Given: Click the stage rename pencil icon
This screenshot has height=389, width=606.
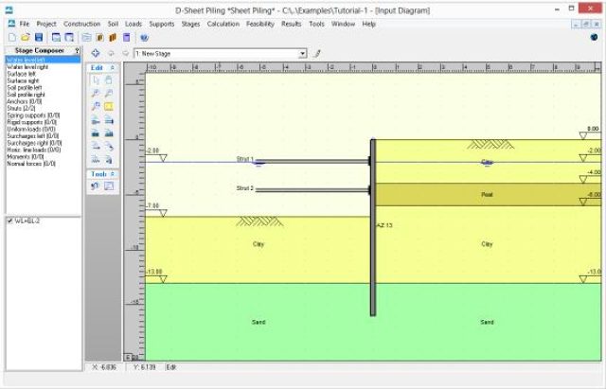Looking at the screenshot, I should 317,54.
